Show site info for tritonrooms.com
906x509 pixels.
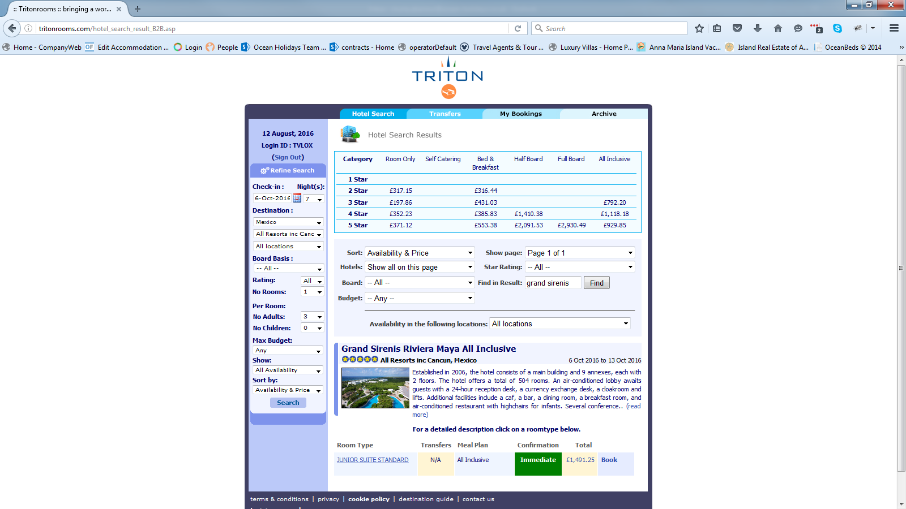coord(28,28)
